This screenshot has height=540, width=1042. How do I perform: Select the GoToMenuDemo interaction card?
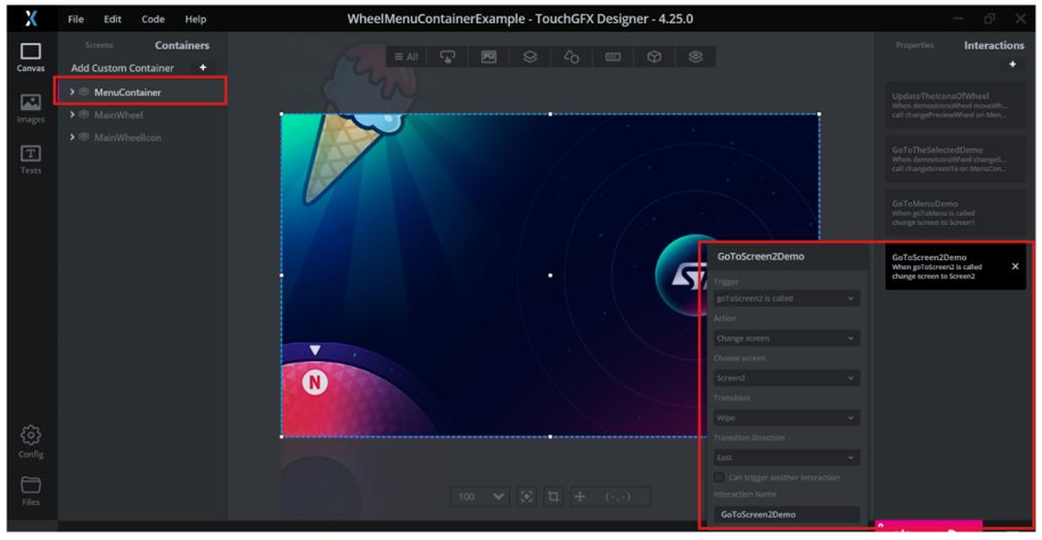955,212
